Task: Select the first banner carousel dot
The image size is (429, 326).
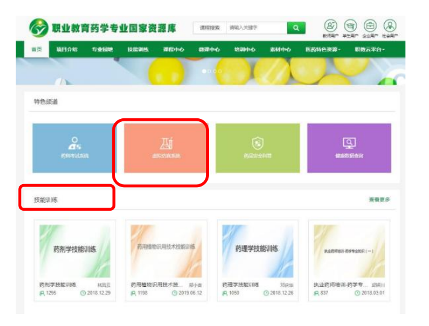Action: point(204,71)
